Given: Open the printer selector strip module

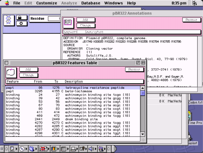Looking at the screenshot, I should coord(73,149).
